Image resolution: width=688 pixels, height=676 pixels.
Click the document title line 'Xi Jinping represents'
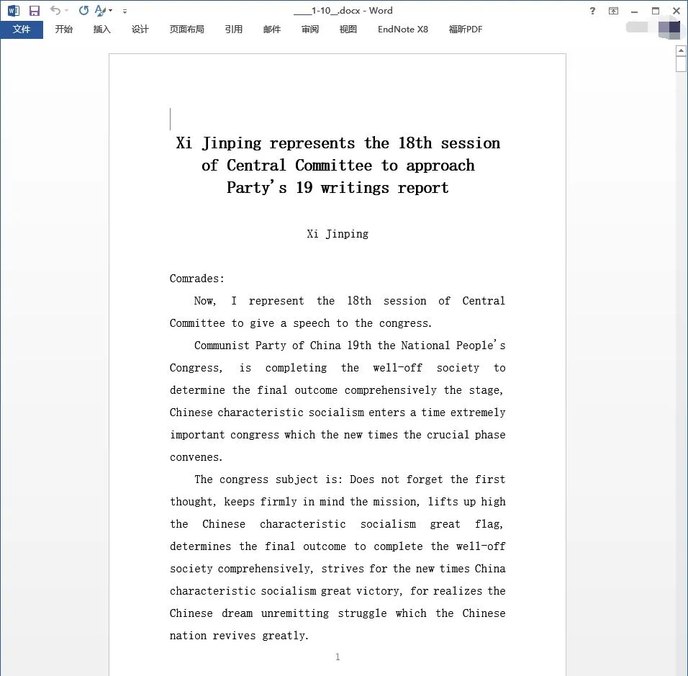click(x=338, y=143)
